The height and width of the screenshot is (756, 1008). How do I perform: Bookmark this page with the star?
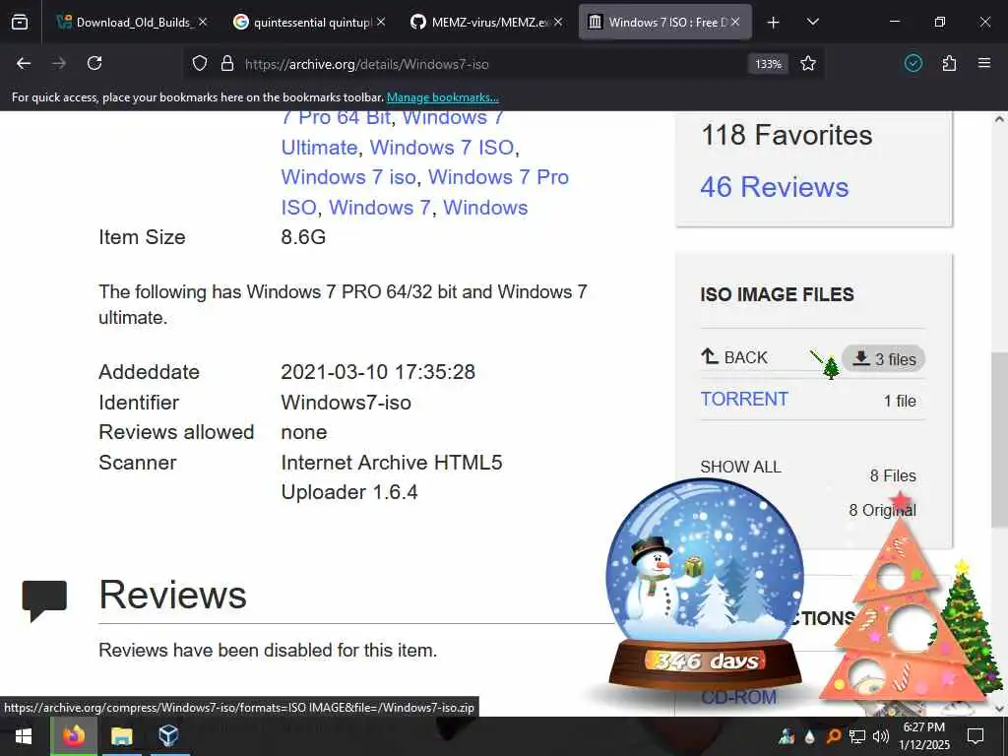click(808, 64)
